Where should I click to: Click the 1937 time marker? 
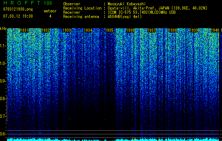click(151, 30)
